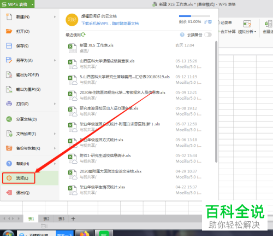Click the Save disk icon (保存)
273x236 pixels.
[x=9, y=45]
